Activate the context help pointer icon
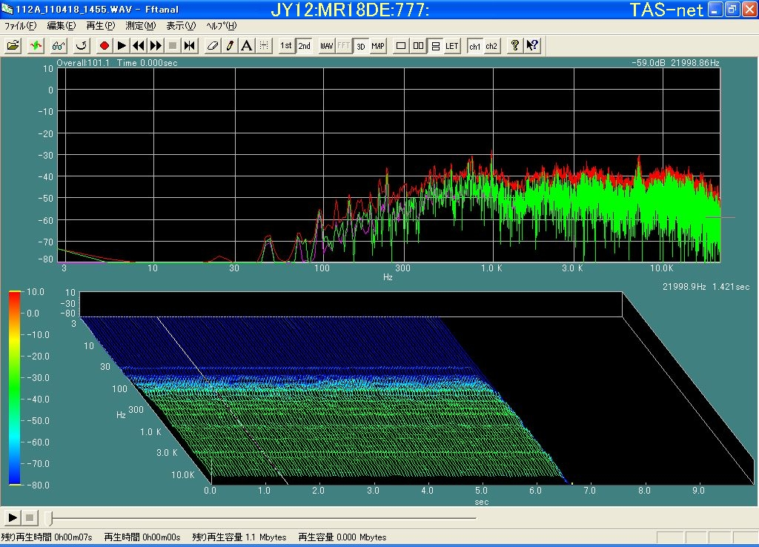 point(532,45)
